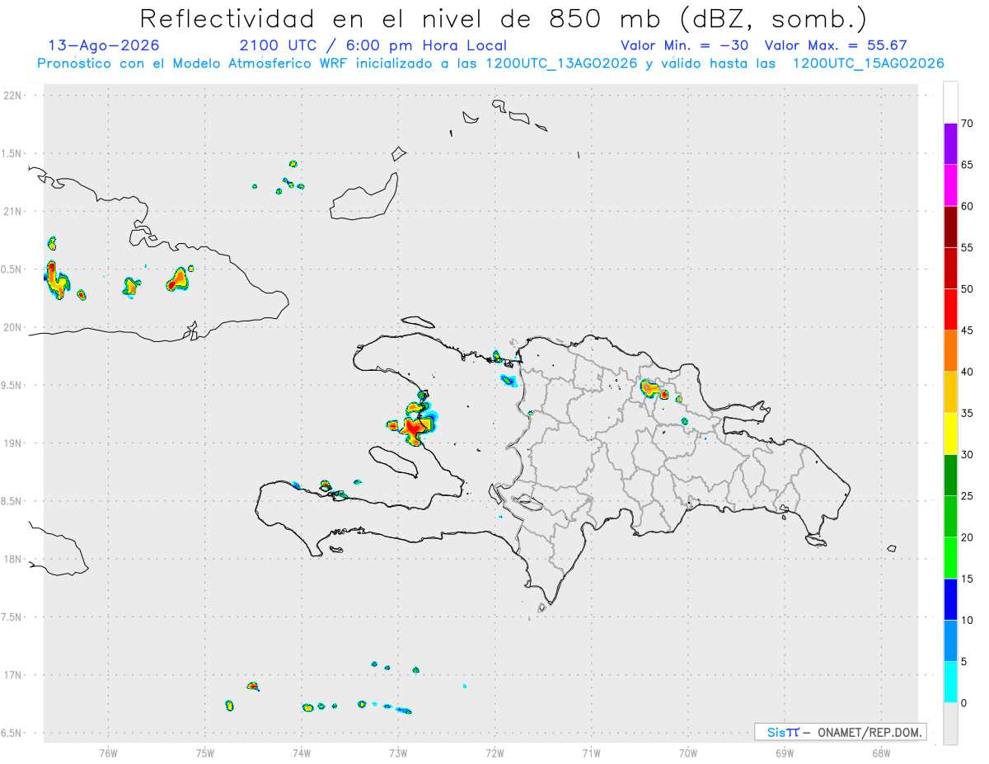Select the '73W' longitude label
The image size is (989, 764).
(x=398, y=752)
